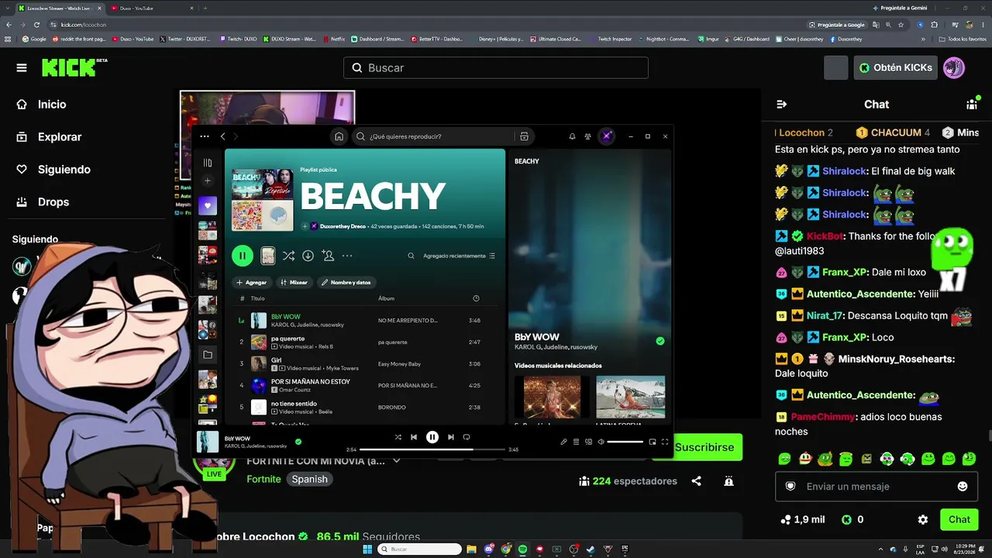The image size is (992, 558).
Task: Go to the Kick home logo
Action: [74, 67]
